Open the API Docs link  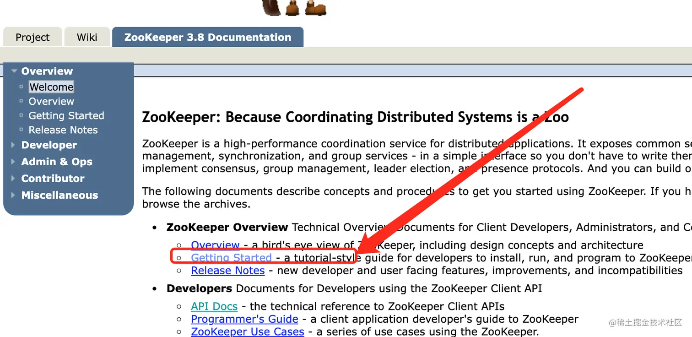(214, 306)
